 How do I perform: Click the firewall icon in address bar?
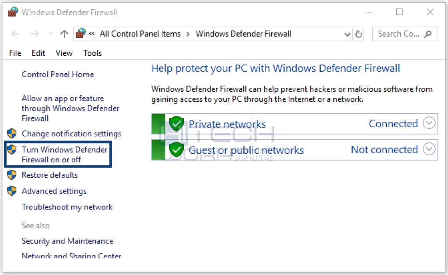click(x=80, y=34)
